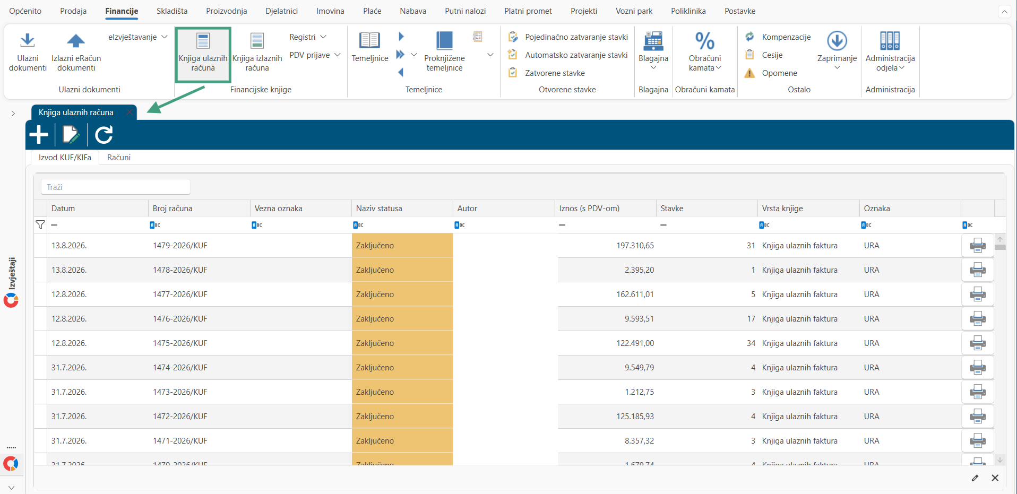
Task: Open Knjiga izlaznih računa icon
Action: pyautogui.click(x=257, y=41)
